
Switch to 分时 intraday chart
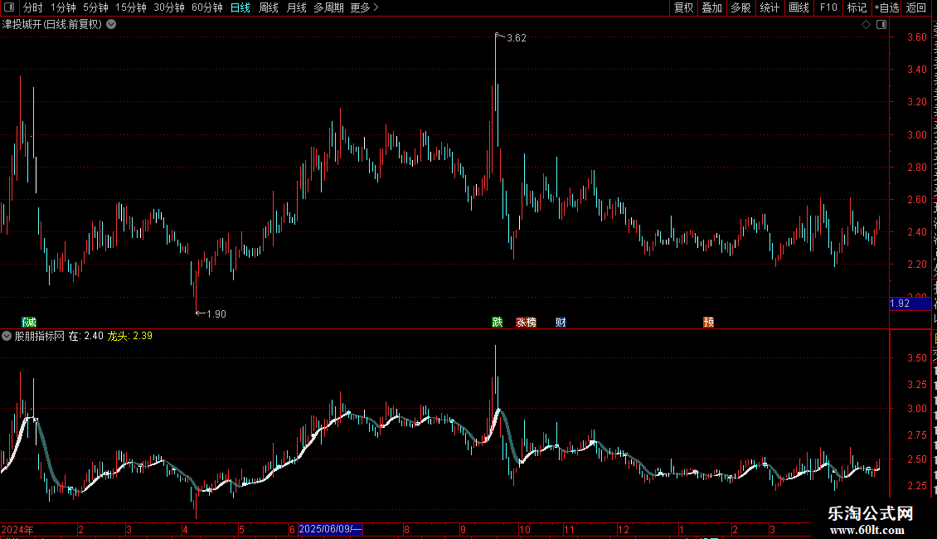tap(33, 7)
